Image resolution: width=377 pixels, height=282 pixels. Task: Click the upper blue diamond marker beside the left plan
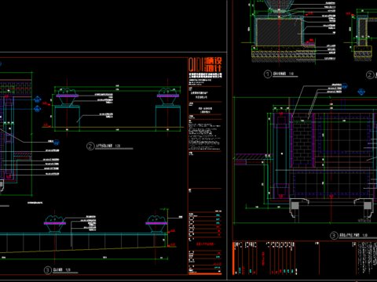coord(37,99)
